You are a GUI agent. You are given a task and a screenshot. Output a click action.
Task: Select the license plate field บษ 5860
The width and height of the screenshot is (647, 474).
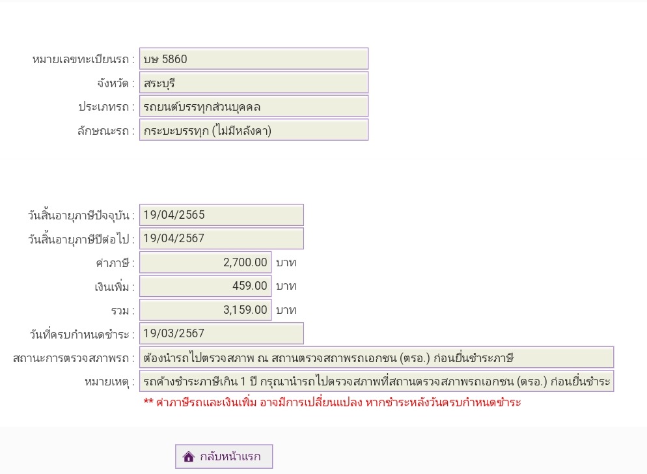pos(254,59)
